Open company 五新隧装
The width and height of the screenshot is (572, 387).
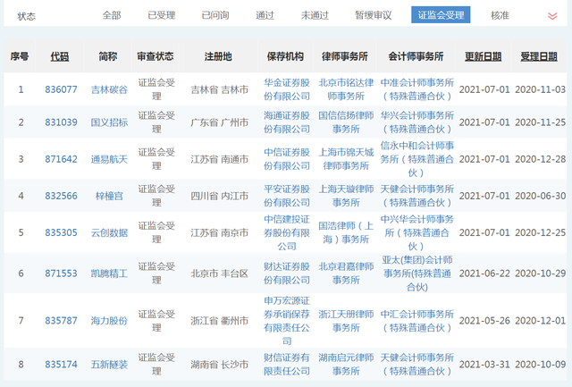click(109, 365)
